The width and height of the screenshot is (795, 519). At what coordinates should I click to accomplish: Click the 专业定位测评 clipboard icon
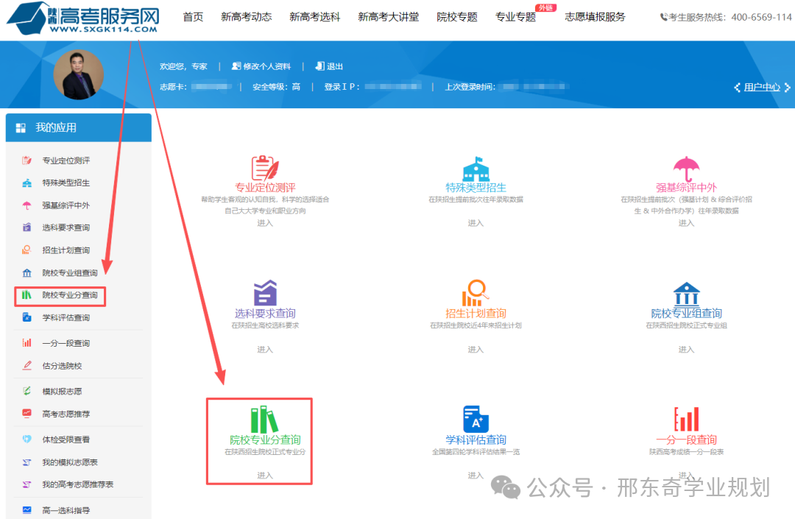(265, 167)
